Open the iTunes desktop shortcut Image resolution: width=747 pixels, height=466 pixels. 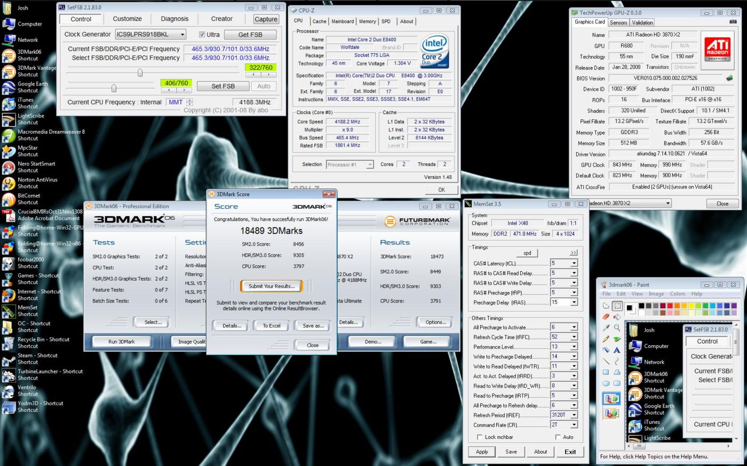click(19, 103)
